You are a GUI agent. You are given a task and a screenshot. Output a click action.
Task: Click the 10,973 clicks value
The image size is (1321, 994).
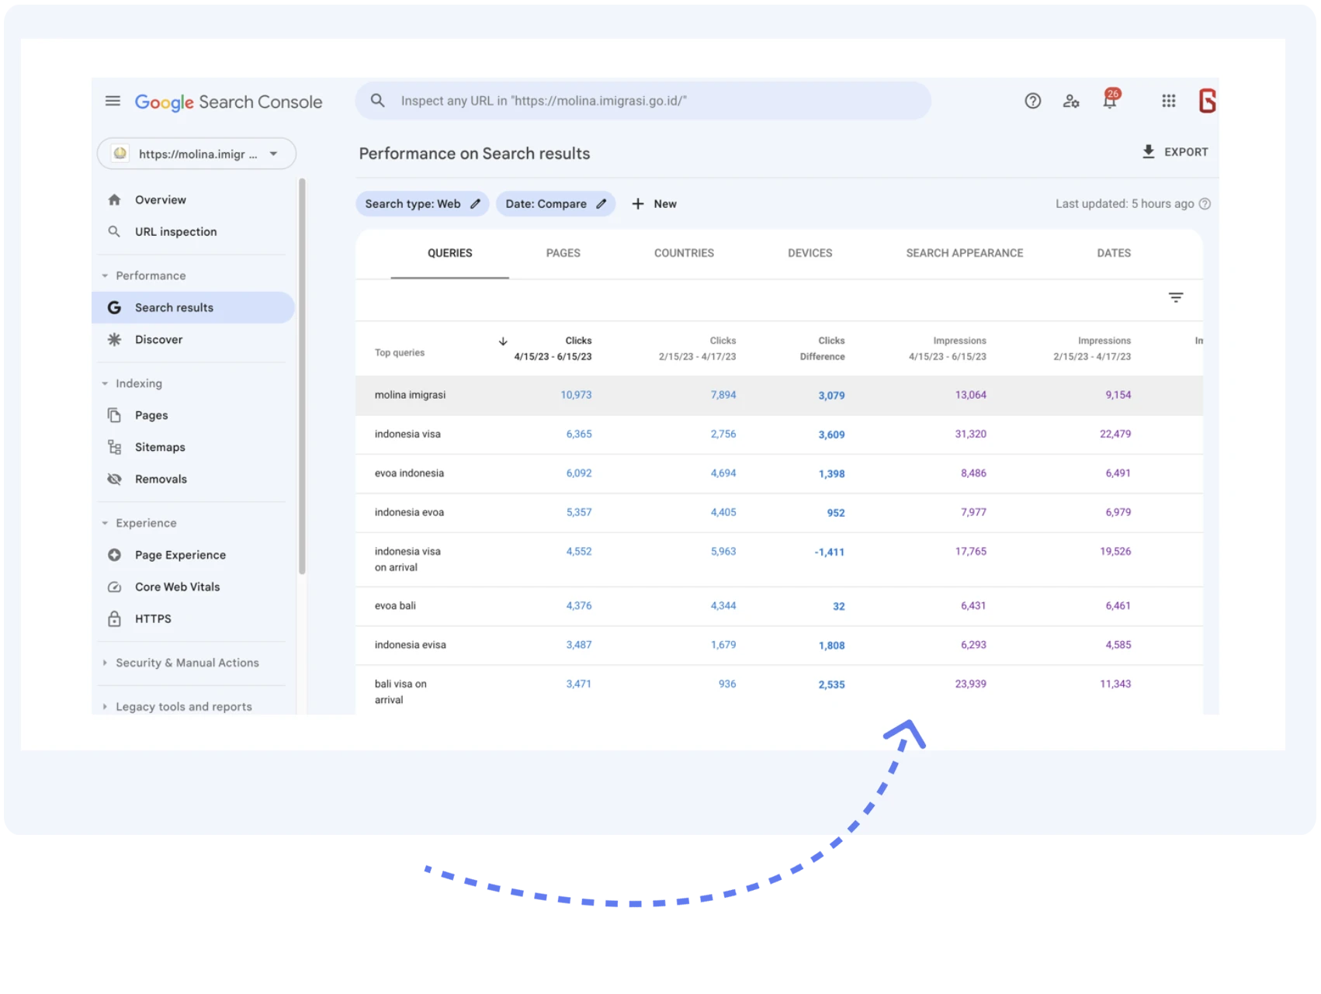(x=576, y=395)
